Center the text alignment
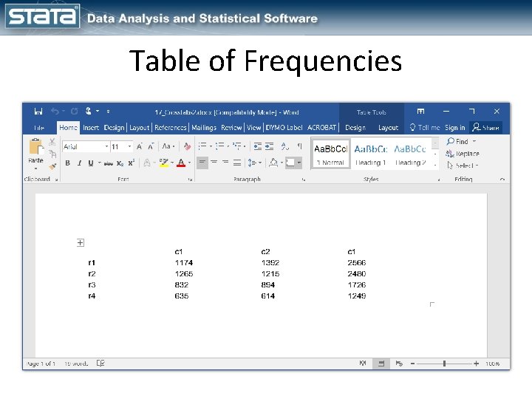This screenshot has width=532, height=399. (x=214, y=163)
